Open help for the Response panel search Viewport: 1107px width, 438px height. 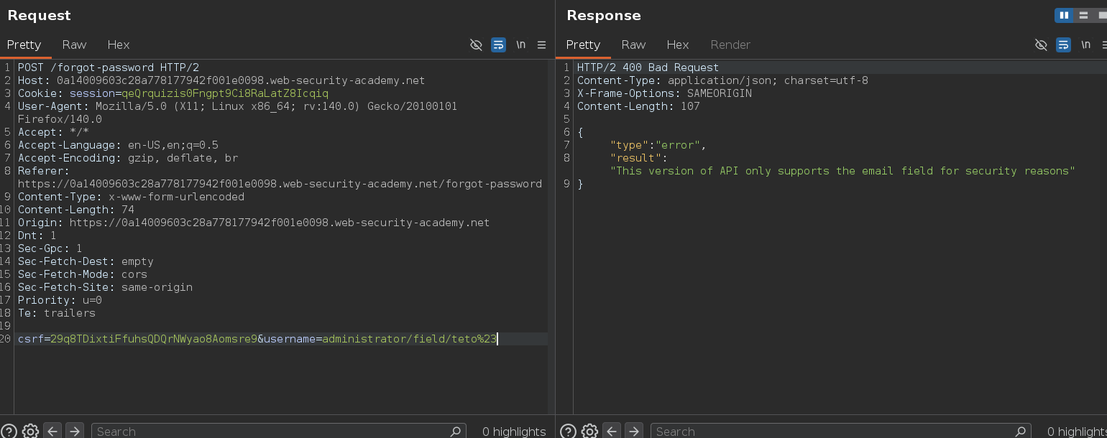[567, 431]
